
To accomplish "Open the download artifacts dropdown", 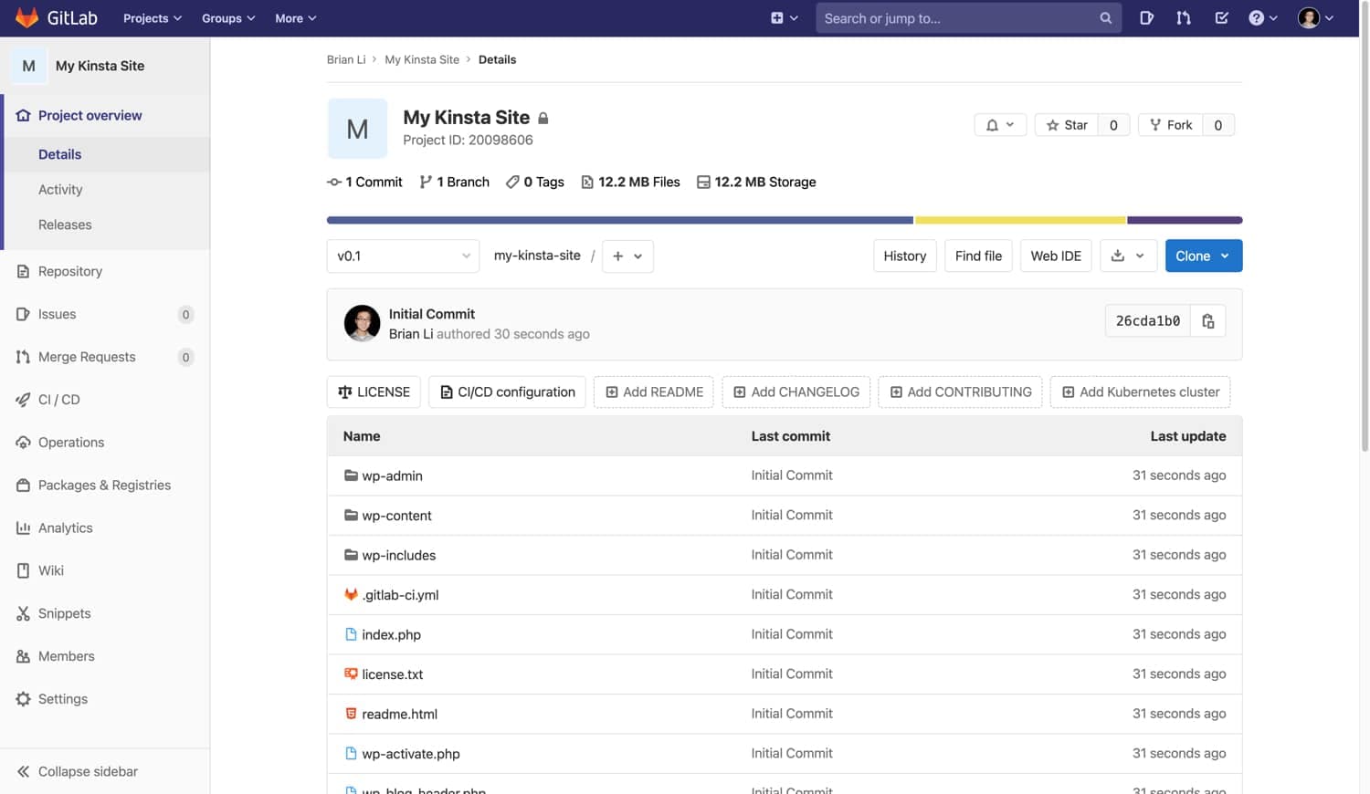I will point(1128,256).
